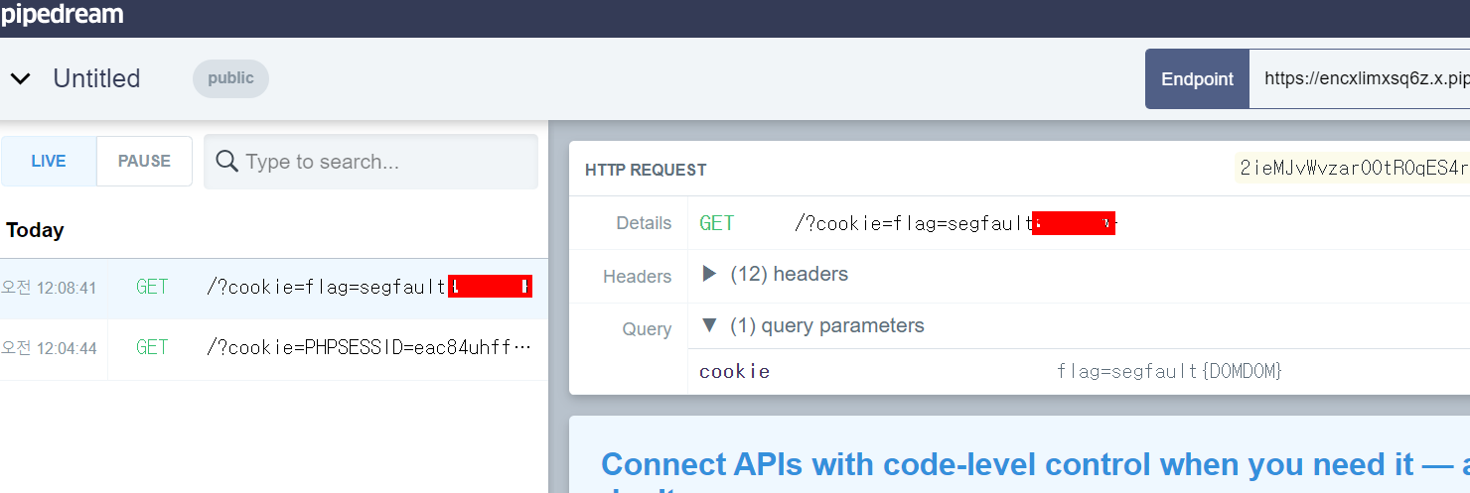Viewport: 1470px width, 493px height.
Task: Click the HTTP REQUEST panel heading
Action: (646, 170)
